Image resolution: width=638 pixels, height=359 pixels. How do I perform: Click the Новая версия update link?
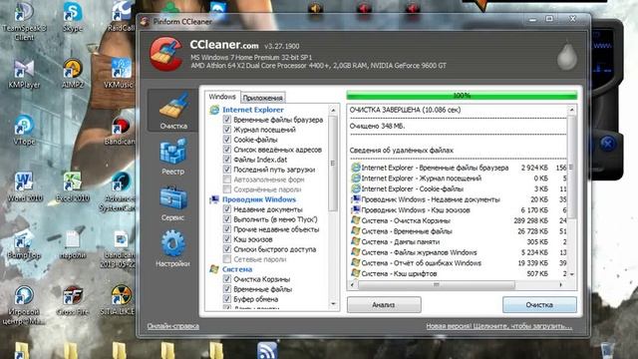coord(498,326)
